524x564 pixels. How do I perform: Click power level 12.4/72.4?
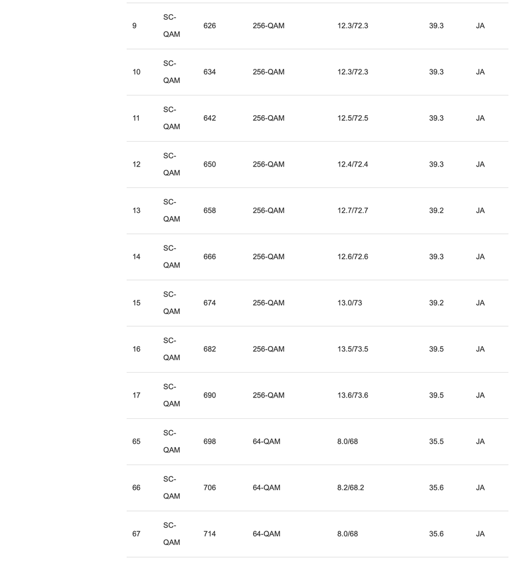coord(353,164)
